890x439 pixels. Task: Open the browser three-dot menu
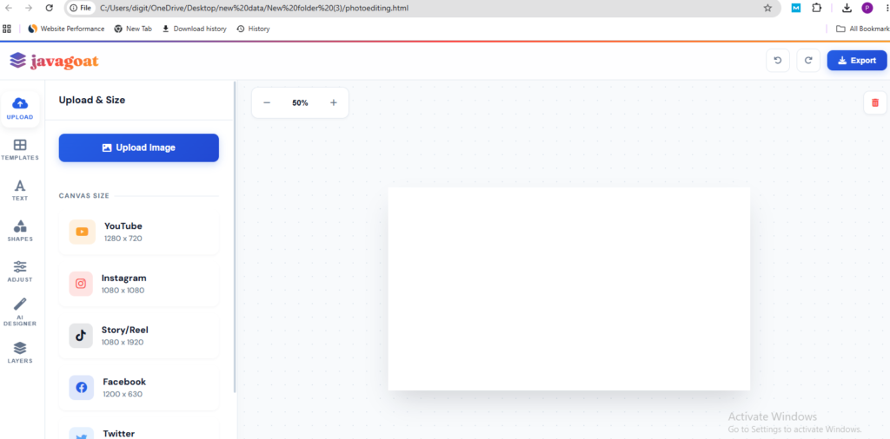(x=886, y=8)
